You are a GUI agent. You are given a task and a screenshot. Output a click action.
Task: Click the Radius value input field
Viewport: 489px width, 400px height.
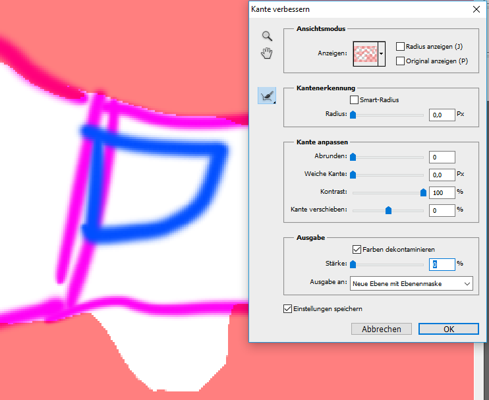[442, 115]
